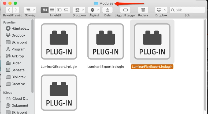208x114 pixels.
Task: Click the iCloud section header
Action: tap(8, 93)
